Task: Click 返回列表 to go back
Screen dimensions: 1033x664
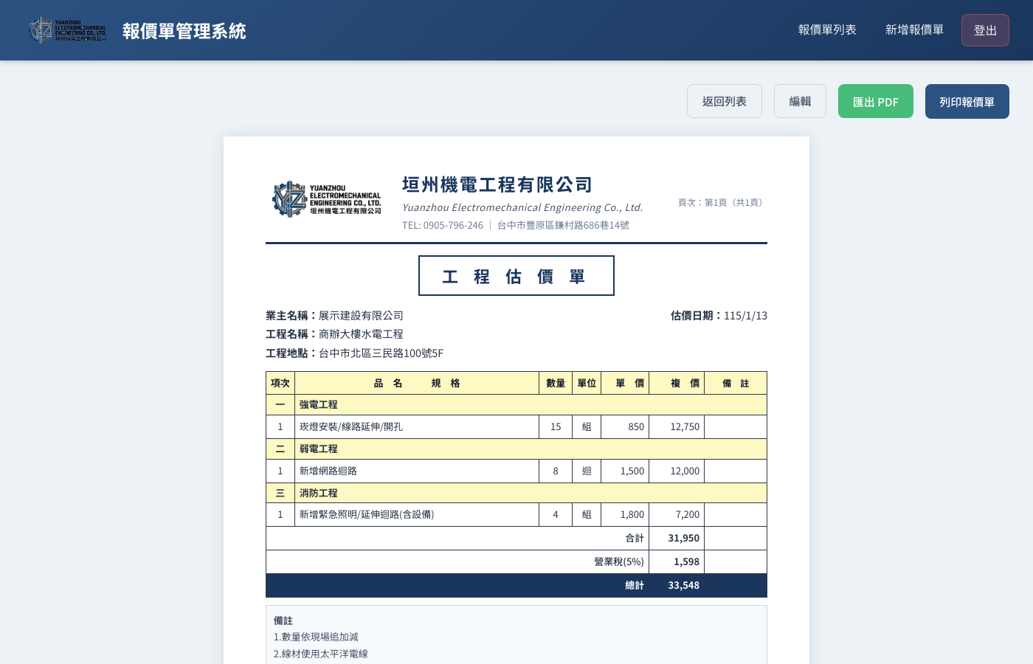Action: (x=725, y=101)
